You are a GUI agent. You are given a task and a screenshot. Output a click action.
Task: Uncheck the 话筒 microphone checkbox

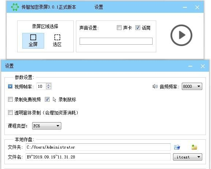[138, 28]
